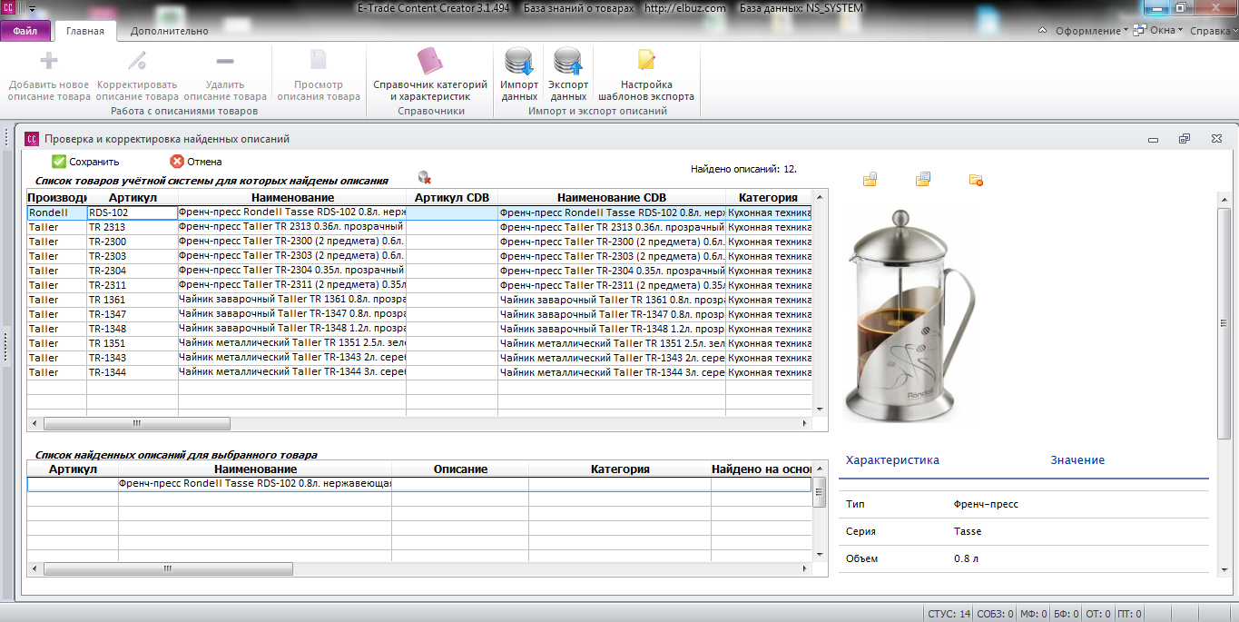The height and width of the screenshot is (622, 1239).
Task: Click Добавить новое описание товара plus icon
Action: pos(49,61)
